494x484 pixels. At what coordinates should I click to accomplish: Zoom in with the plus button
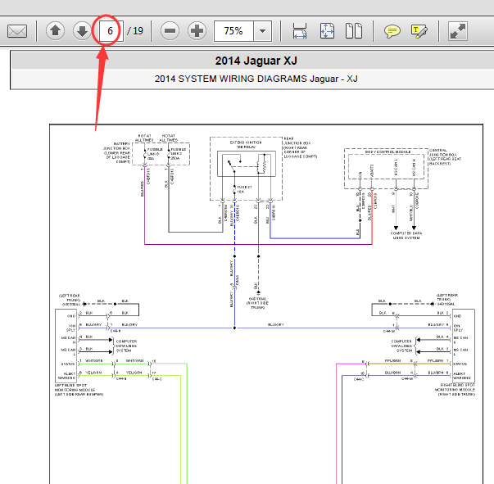tap(197, 31)
